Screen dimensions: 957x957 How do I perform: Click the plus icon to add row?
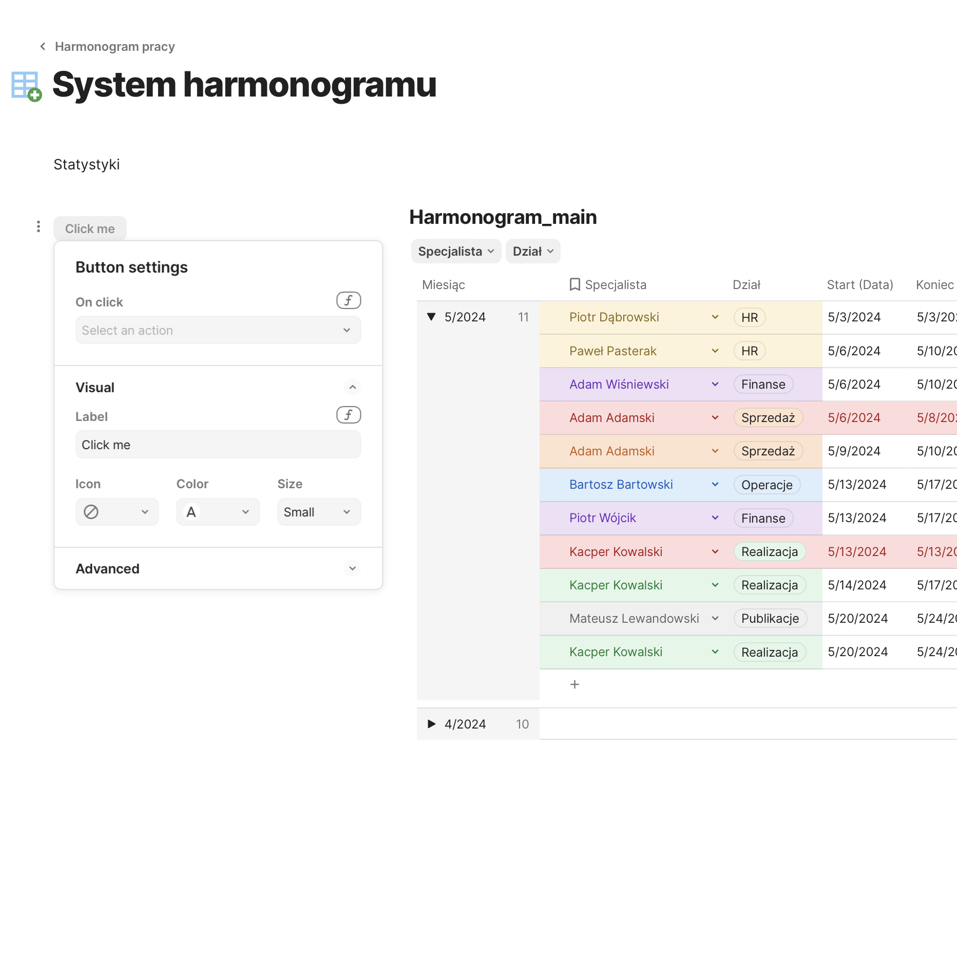click(x=575, y=684)
